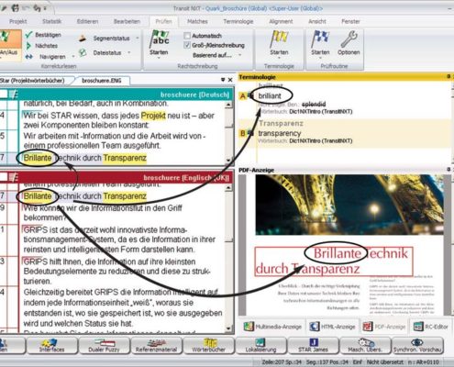Click the Bestätigen checkmark icon
Image resolution: width=454 pixels, height=367 pixels.
pos(28,35)
